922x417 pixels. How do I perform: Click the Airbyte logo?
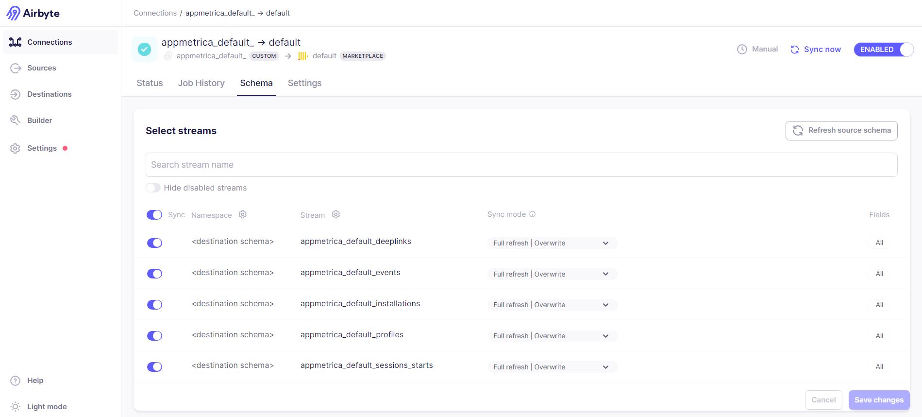pyautogui.click(x=33, y=13)
